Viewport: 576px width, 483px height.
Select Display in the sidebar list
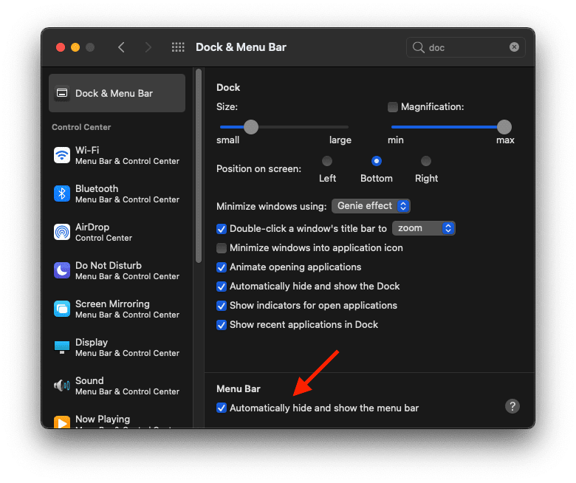117,347
